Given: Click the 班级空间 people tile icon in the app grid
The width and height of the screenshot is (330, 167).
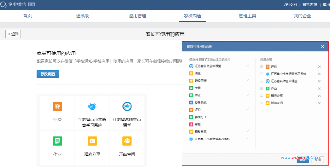Looking at the screenshot, I should (127, 141).
